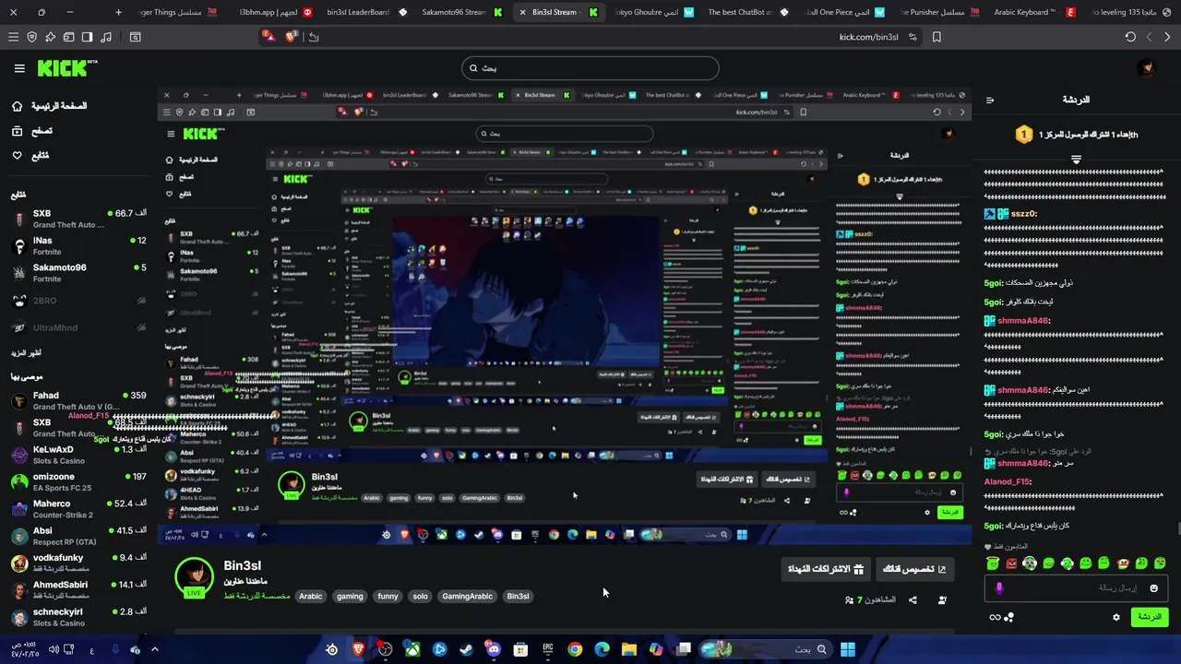Screen dimensions: 1181x664
Task: Open Discord from the taskbar
Action: pyautogui.click(x=494, y=649)
